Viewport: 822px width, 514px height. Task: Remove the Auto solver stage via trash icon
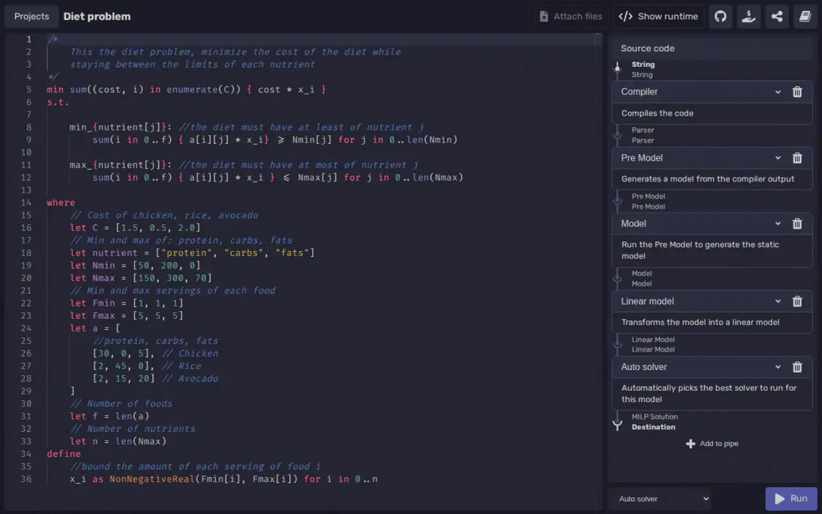pos(798,367)
